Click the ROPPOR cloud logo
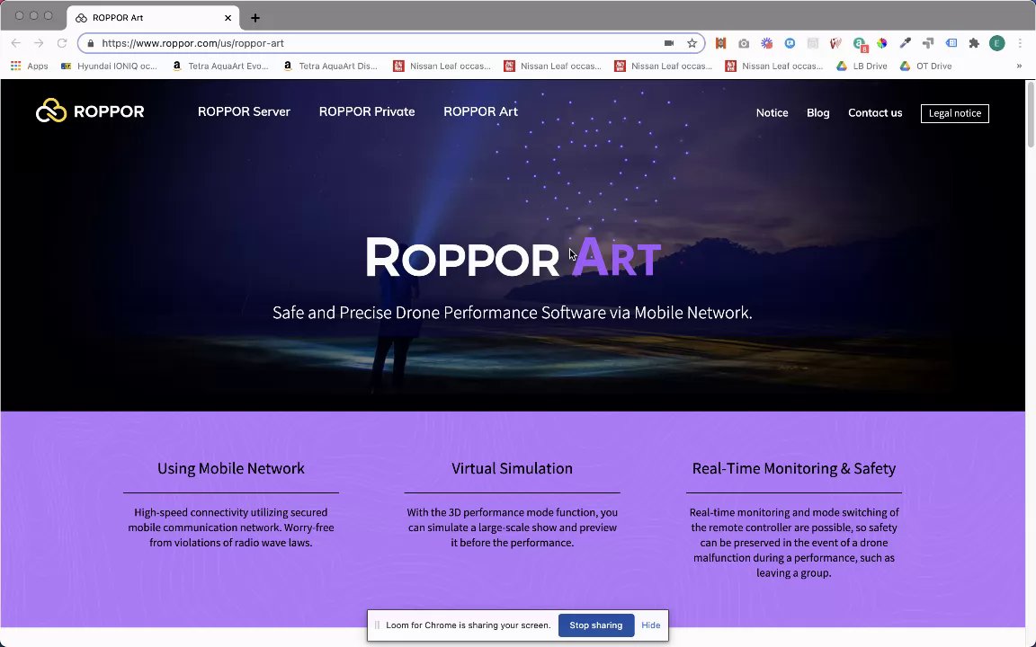 tap(90, 111)
